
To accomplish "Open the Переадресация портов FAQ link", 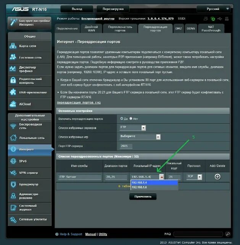I will pos(79,103).
